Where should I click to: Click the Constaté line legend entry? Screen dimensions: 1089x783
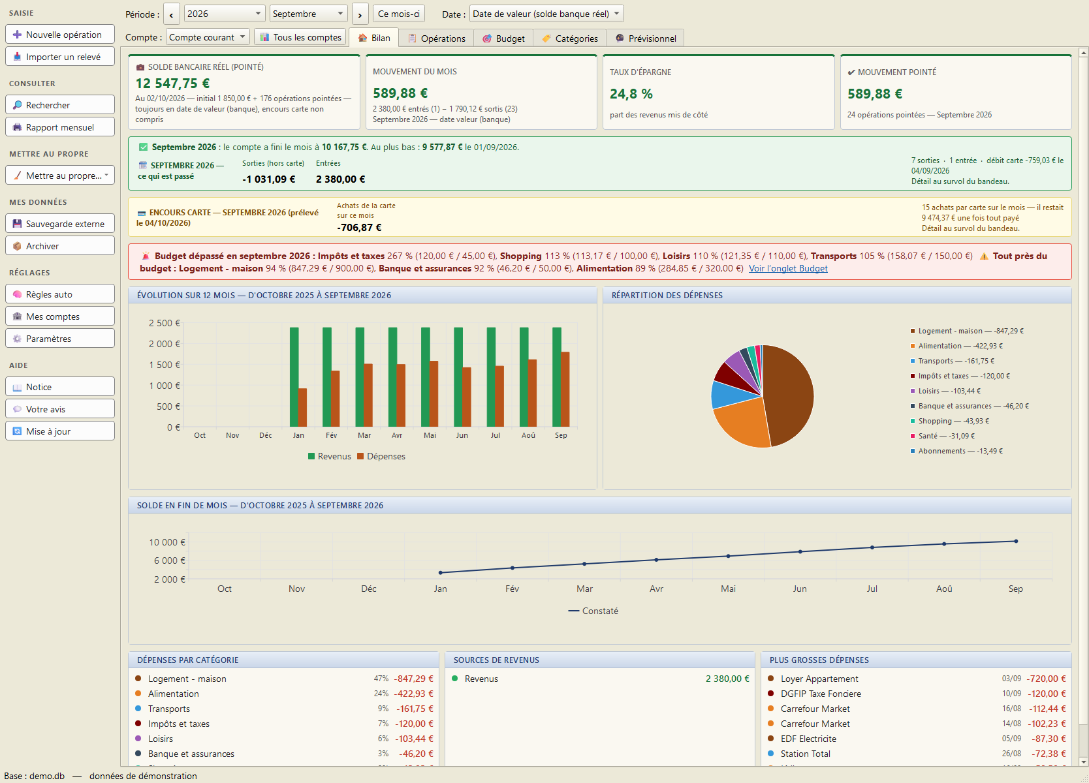point(593,611)
